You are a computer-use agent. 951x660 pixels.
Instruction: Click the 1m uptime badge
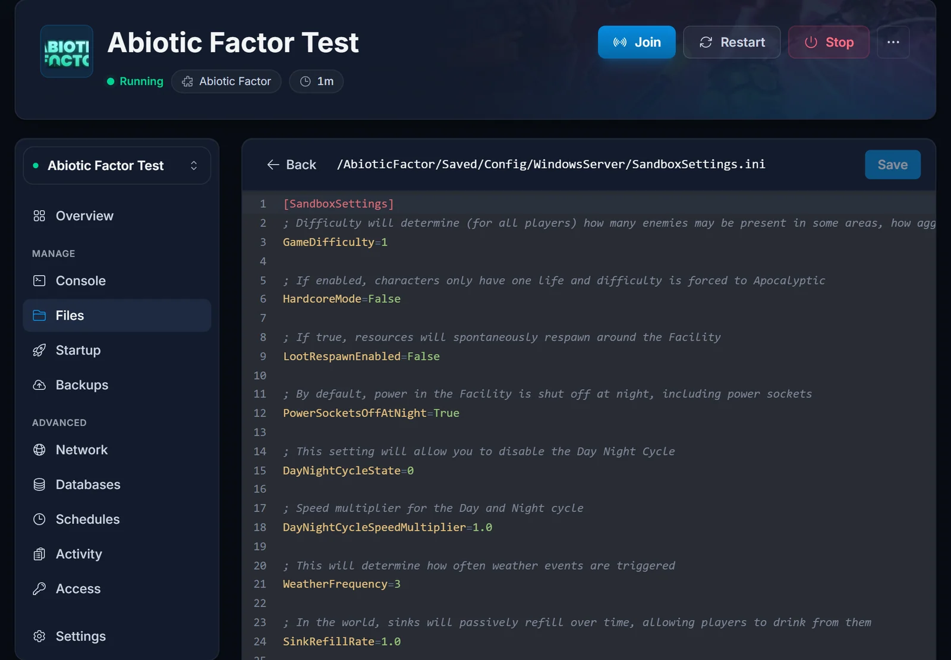pyautogui.click(x=316, y=81)
